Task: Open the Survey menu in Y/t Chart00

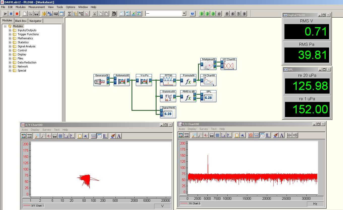Action: click(x=203, y=129)
